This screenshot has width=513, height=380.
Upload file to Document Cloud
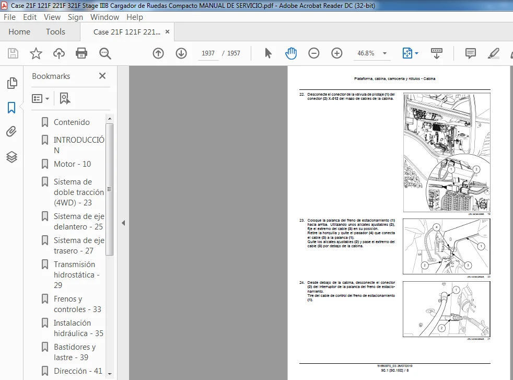coord(59,53)
